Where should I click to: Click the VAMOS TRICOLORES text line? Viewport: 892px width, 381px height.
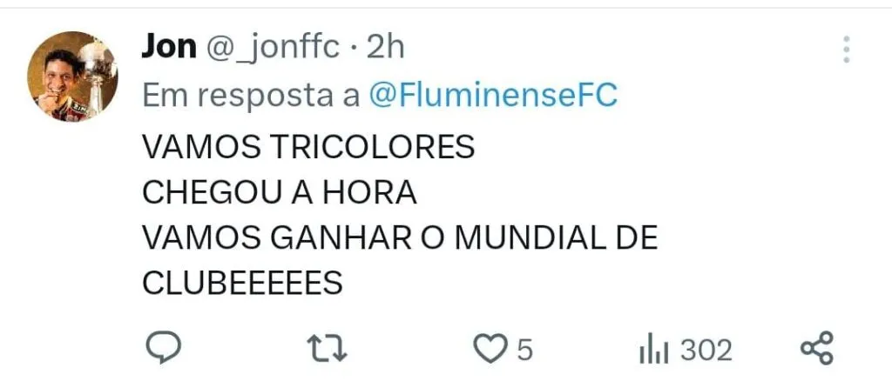[x=307, y=146]
